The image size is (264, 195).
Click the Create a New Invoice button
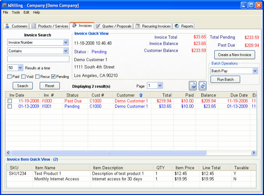click(x=234, y=55)
